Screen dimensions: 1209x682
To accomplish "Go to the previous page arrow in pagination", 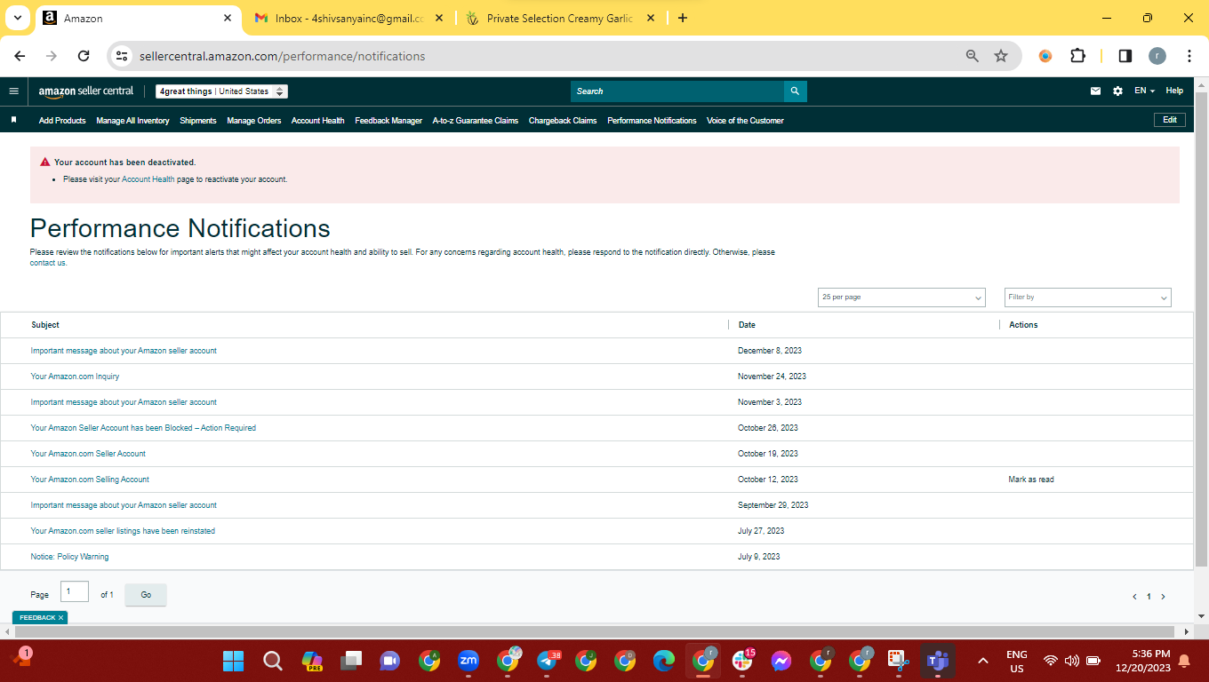I will (x=1134, y=597).
